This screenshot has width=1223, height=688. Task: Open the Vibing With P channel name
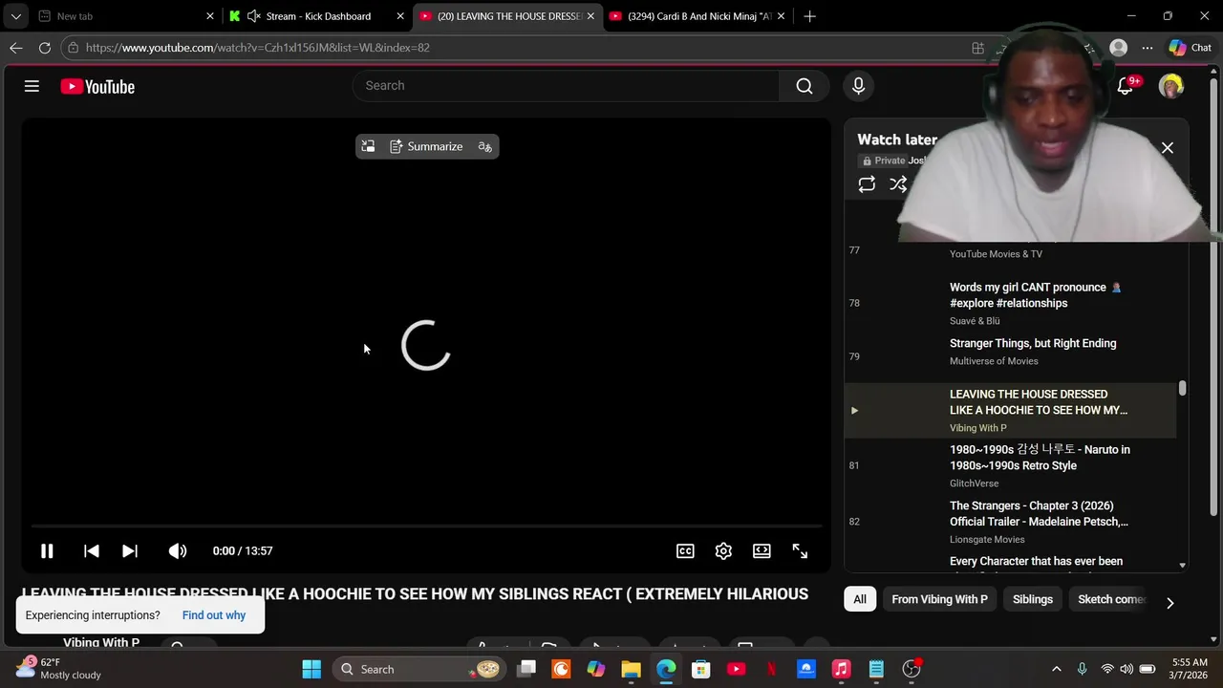pos(101,642)
